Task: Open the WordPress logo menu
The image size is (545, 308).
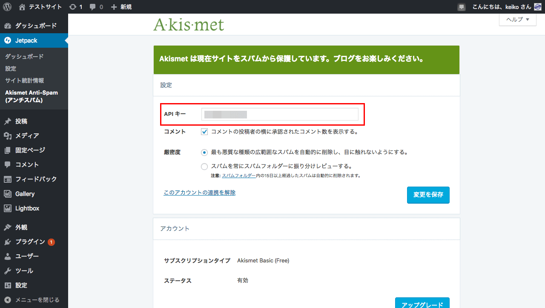Action: (x=7, y=7)
